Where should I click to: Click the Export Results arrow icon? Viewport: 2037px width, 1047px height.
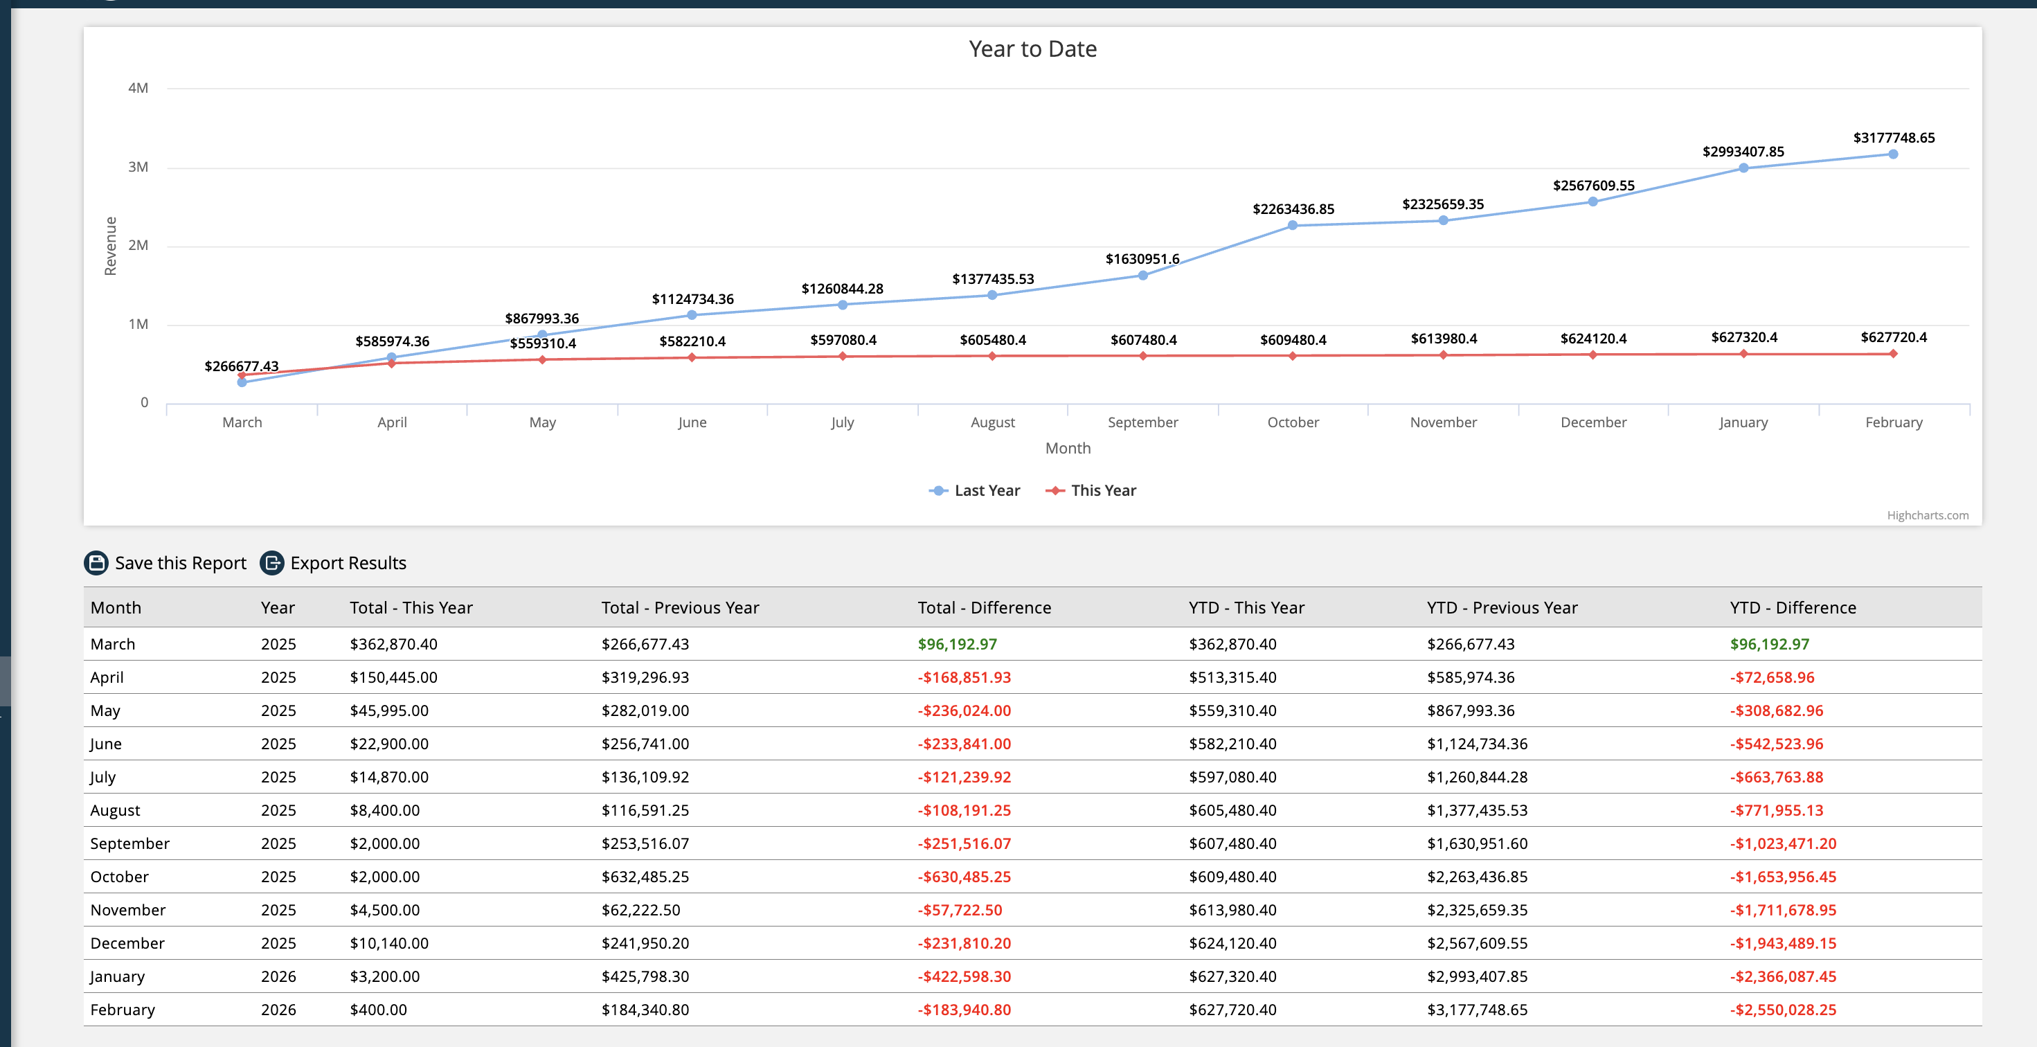coord(272,562)
